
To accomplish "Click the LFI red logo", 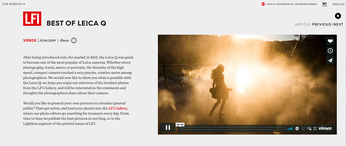I will [32, 19].
